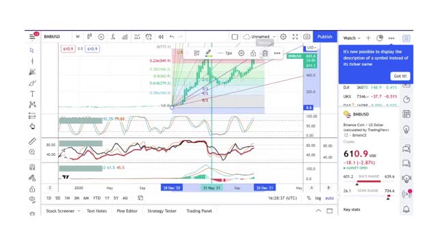Dismiss the tip with Got it!
The height and width of the screenshot is (246, 438).
click(400, 76)
